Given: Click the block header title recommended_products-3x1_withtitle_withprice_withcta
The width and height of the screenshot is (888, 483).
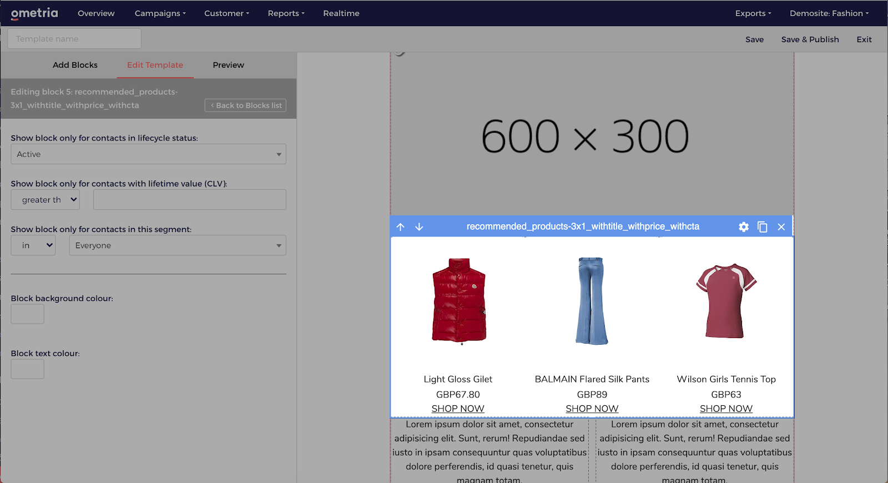Looking at the screenshot, I should [x=583, y=227].
